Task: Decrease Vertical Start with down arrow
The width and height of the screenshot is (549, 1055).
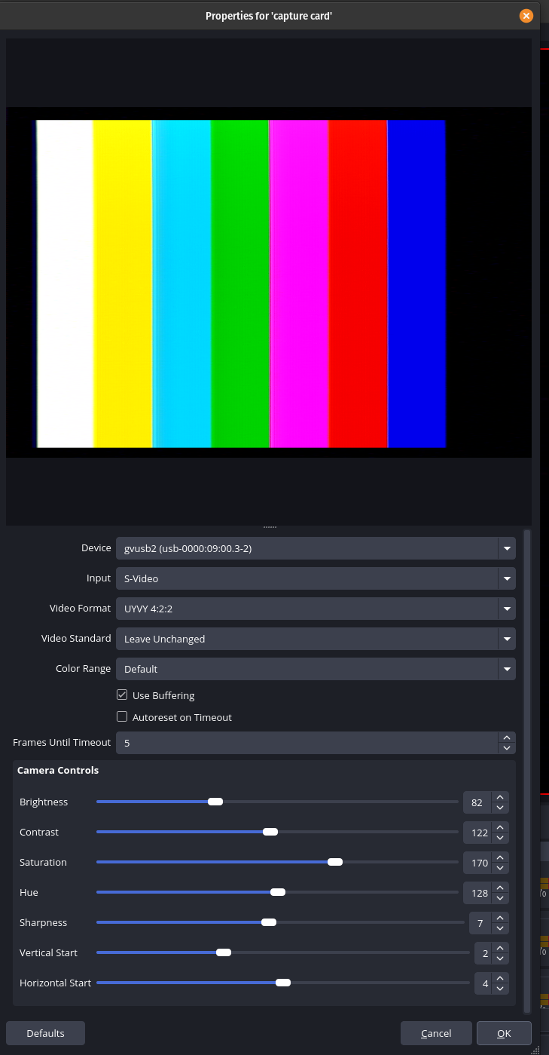Action: tap(500, 958)
